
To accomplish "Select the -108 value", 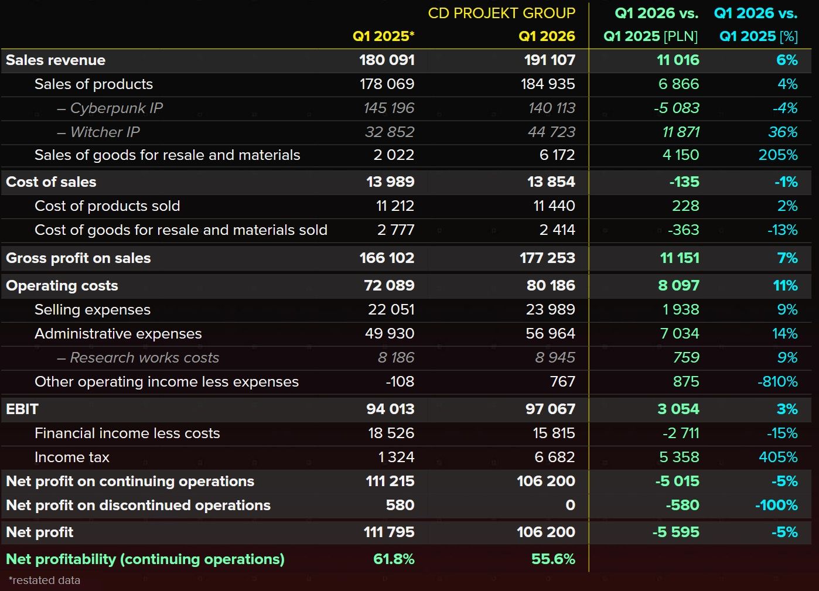I will 400,382.
